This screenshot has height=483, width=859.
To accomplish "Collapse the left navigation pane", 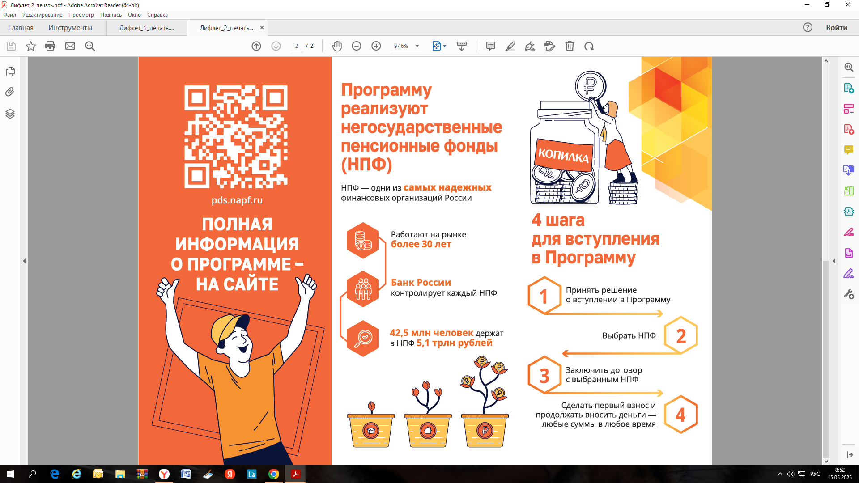I will 25,261.
